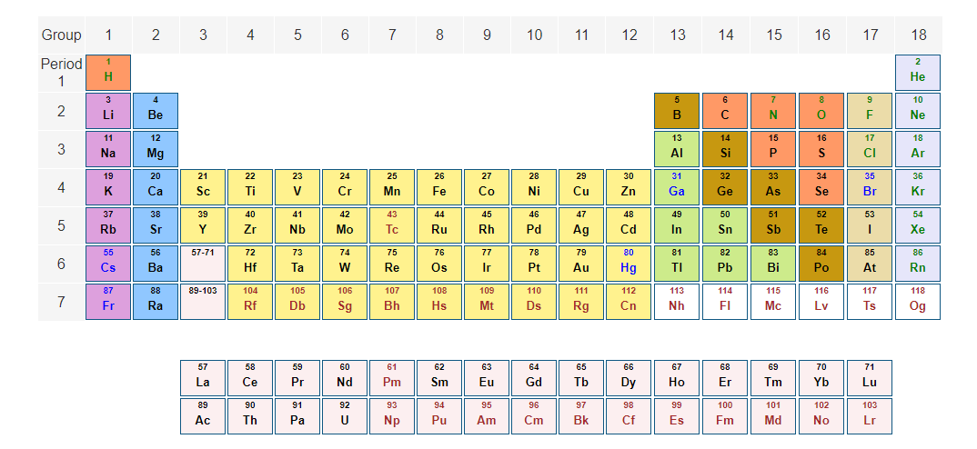
Task: Click the Group 13 column header
Action: 678,35
